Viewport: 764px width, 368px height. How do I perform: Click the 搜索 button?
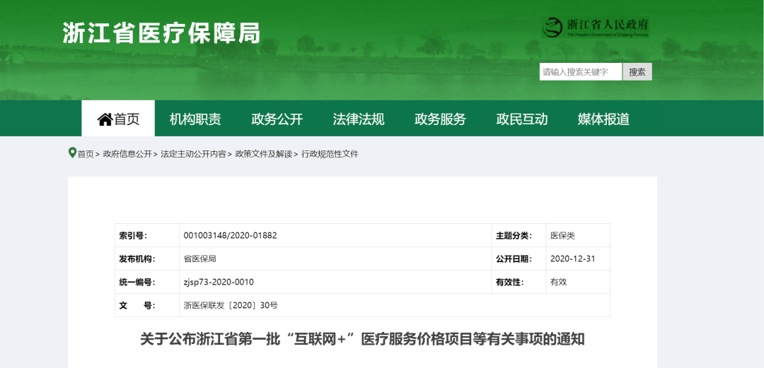pyautogui.click(x=637, y=72)
